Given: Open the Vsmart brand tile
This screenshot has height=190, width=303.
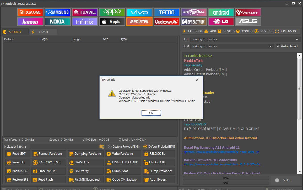Looking at the screenshot, I should click(x=248, y=12).
